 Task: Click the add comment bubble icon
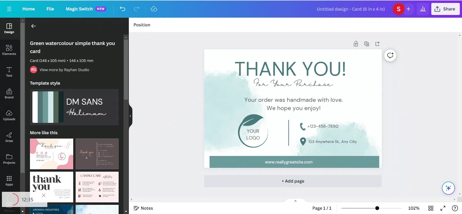coord(390,55)
